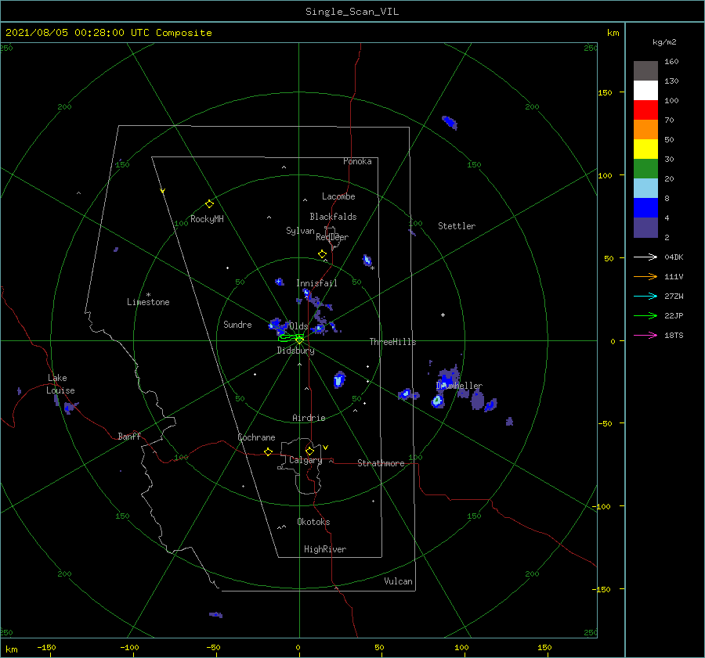Screen dimensions: 705x658
Task: Click the red 100 legend color
Action: [645, 110]
